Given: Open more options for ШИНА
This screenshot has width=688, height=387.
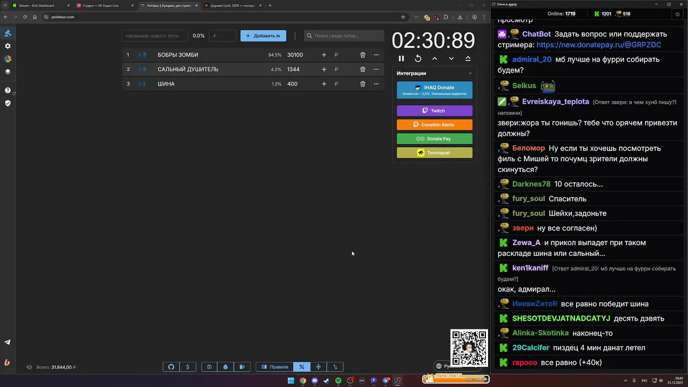Looking at the screenshot, I should click(x=376, y=84).
